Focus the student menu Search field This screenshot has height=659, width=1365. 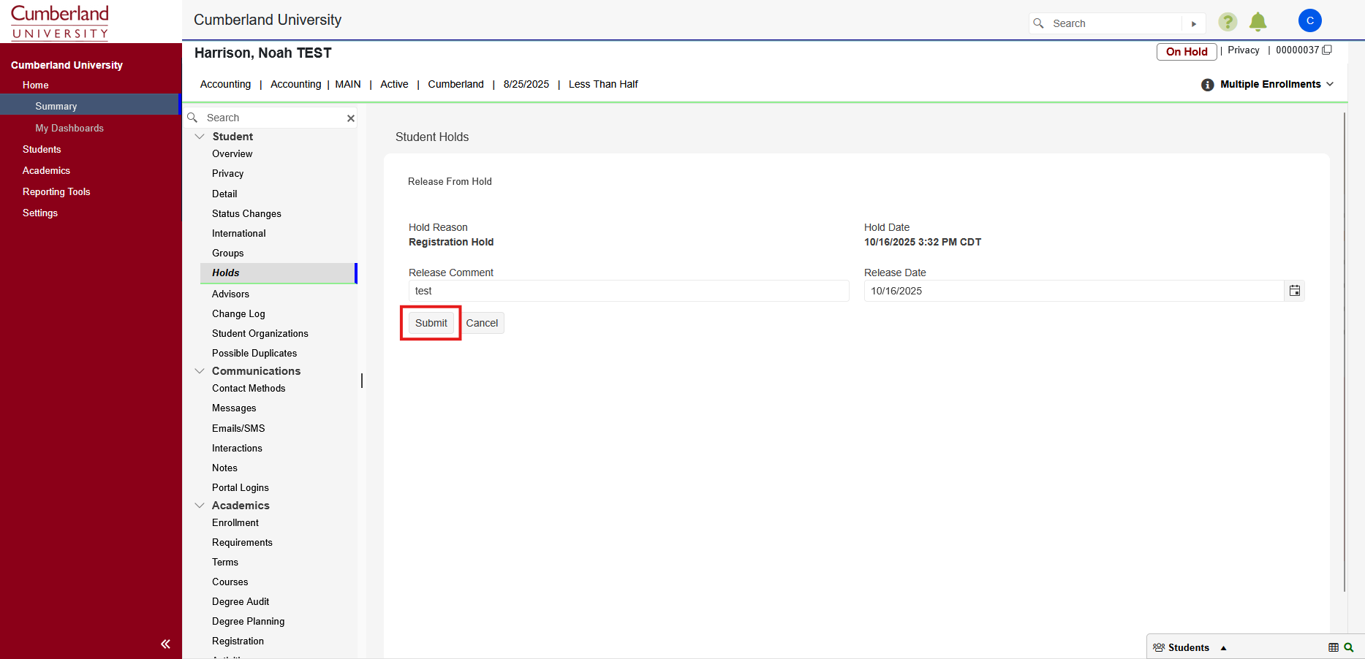(274, 118)
